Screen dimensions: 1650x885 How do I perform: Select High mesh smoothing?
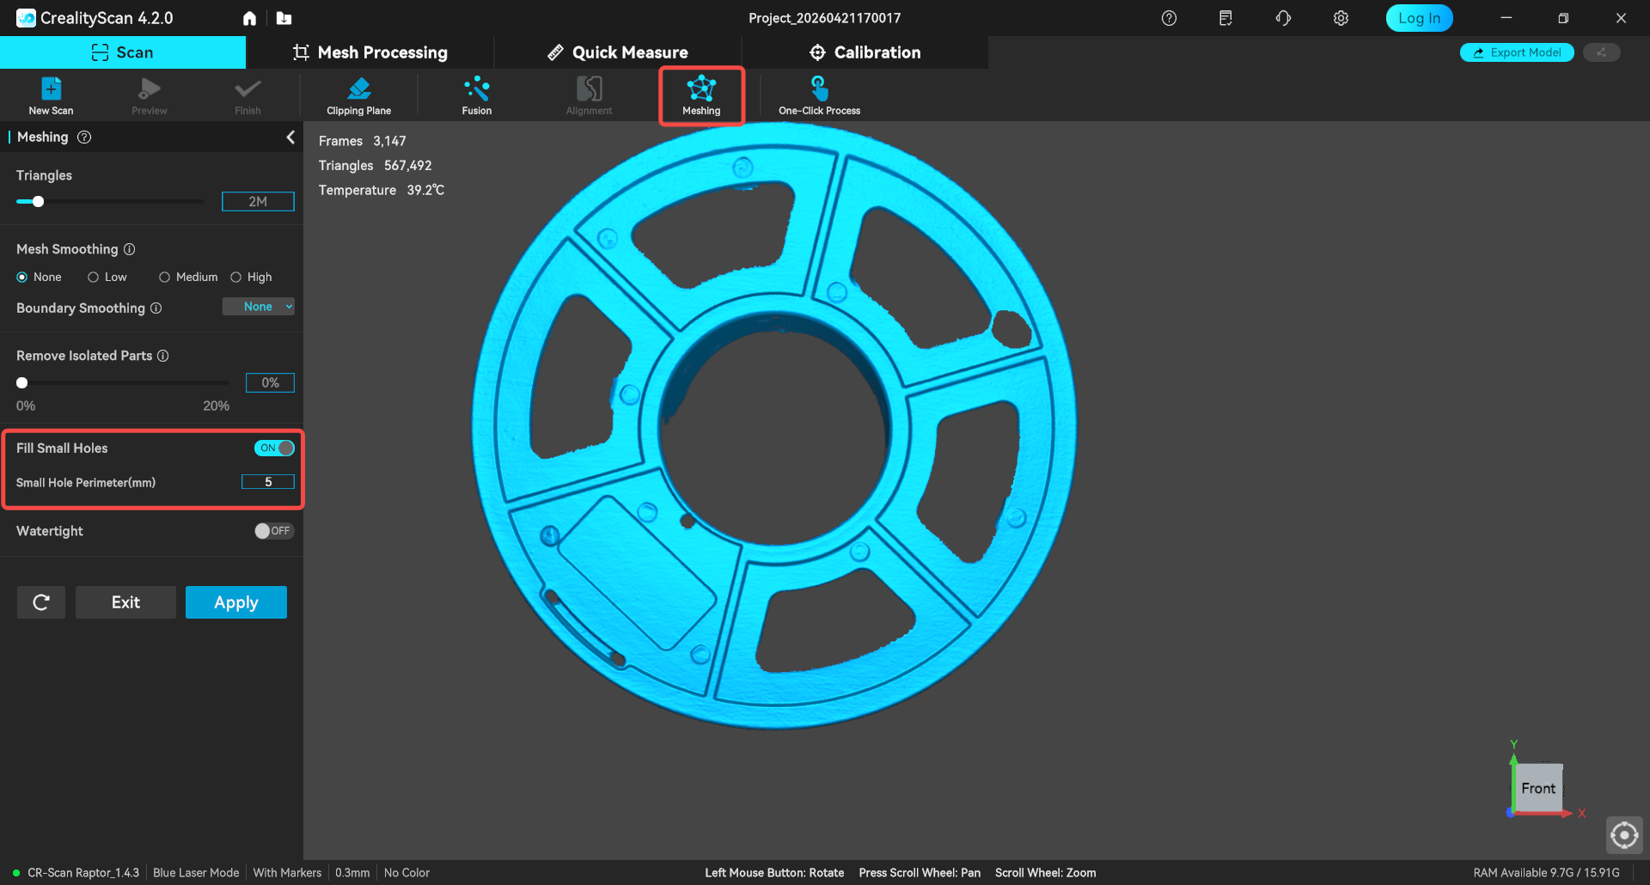236,278
